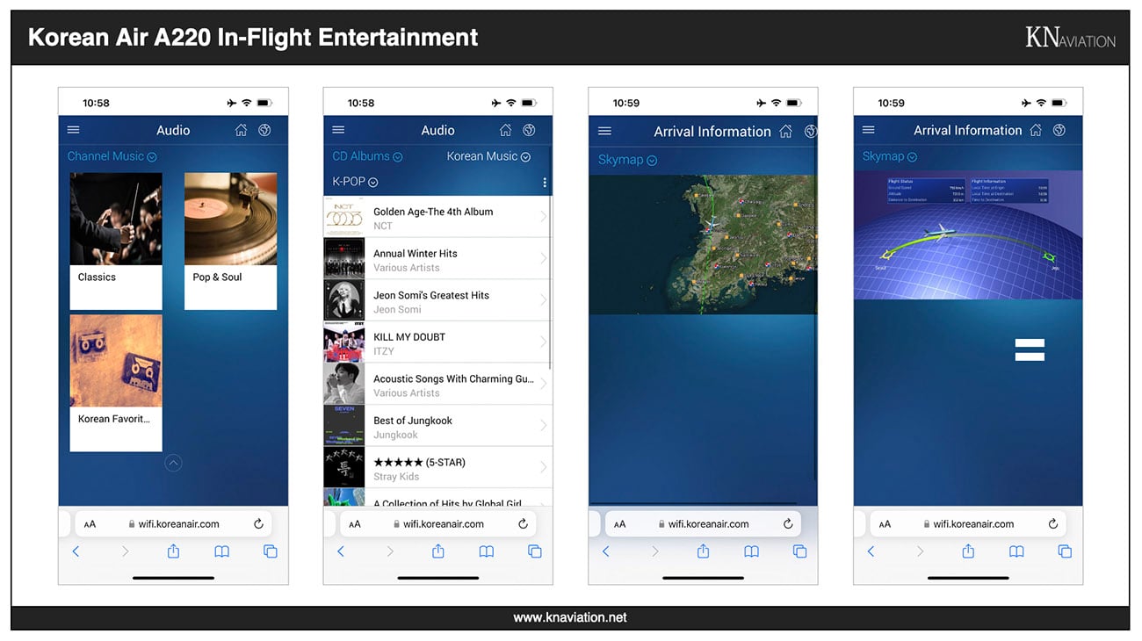Image resolution: width=1142 pixels, height=641 pixels.
Task: Tap Jeon Somi album cover thumbnail
Action: tap(344, 300)
